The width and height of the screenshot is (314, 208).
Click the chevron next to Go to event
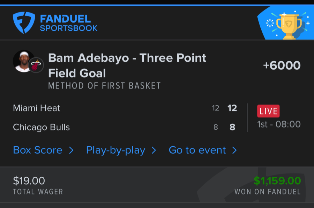point(234,151)
